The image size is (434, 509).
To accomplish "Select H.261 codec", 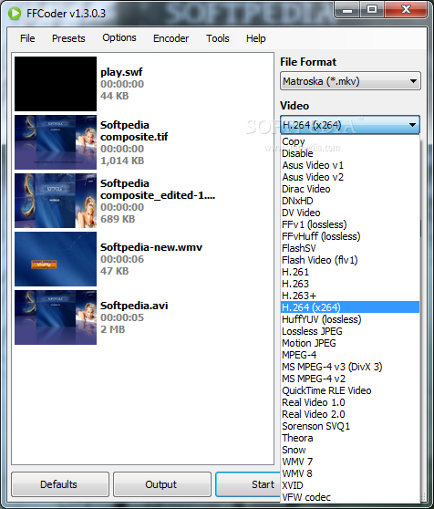I will tap(350, 272).
